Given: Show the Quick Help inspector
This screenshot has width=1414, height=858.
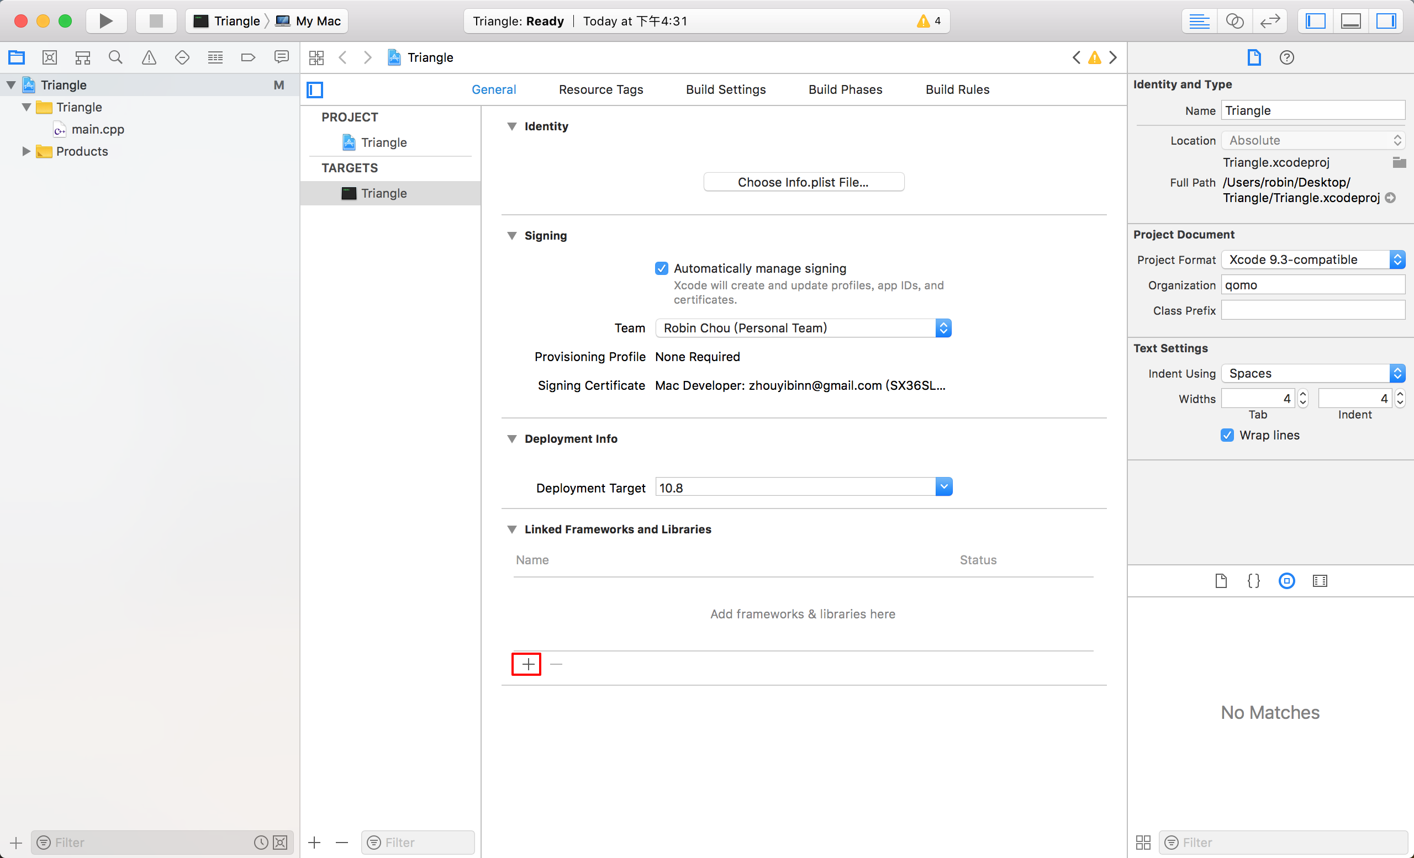Looking at the screenshot, I should tap(1286, 57).
